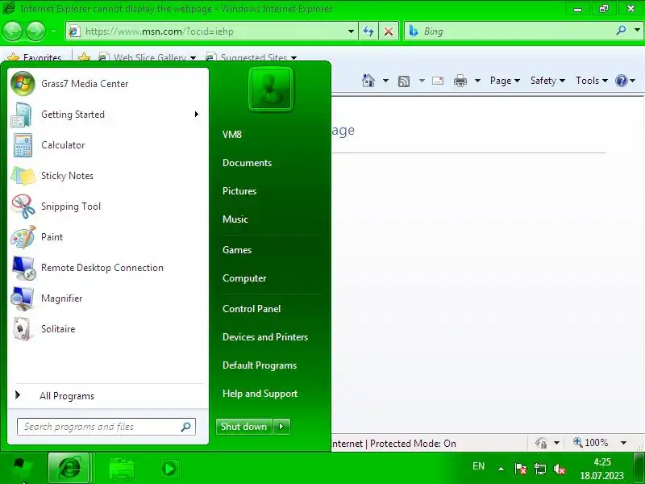Launch the Snipping Tool
Viewport: 645px width, 484px height.
108,207
